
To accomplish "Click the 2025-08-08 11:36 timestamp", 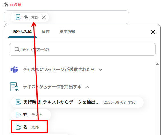I will [120, 102].
